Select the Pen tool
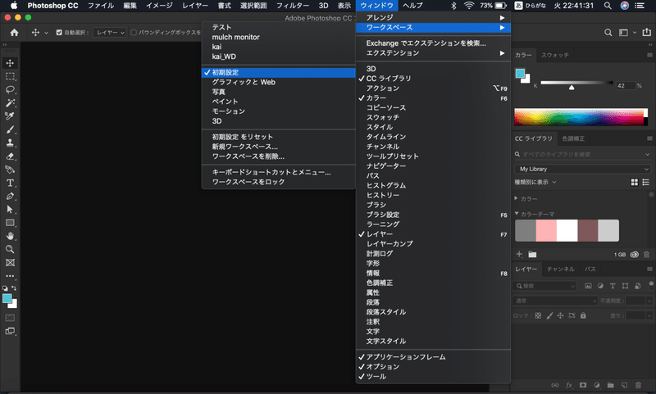Image resolution: width=656 pixels, height=394 pixels. tap(10, 197)
